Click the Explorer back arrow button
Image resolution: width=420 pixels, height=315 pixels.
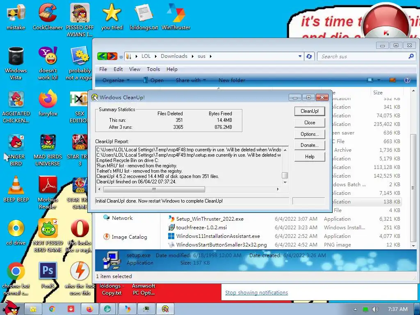click(102, 56)
